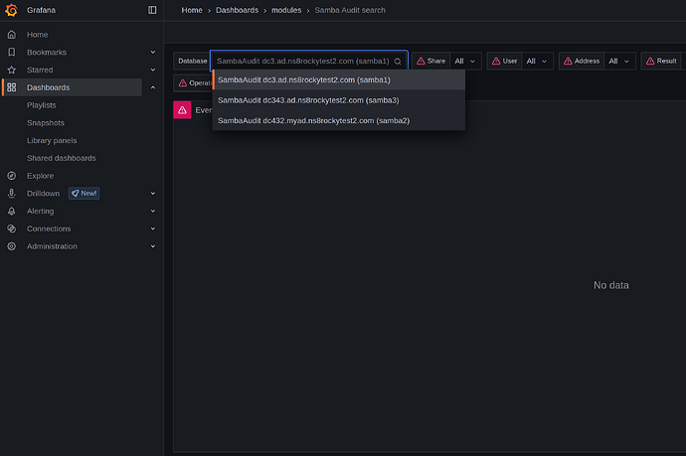Toggle the sidebar dock menu icon
Image resolution: width=686 pixels, height=456 pixels.
point(152,10)
